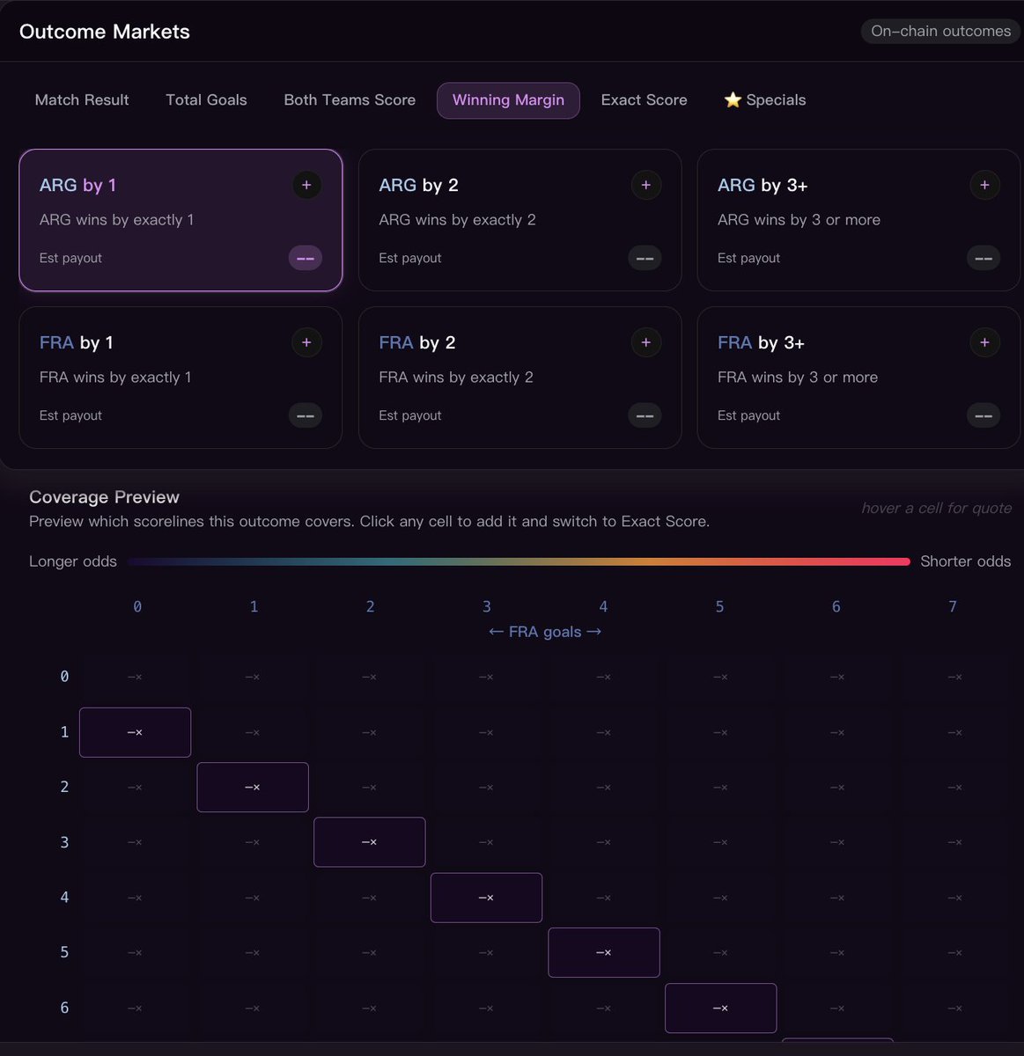Click scoreline cell ARG 4, FRA 7
This screenshot has height=1056, width=1024.
point(954,898)
